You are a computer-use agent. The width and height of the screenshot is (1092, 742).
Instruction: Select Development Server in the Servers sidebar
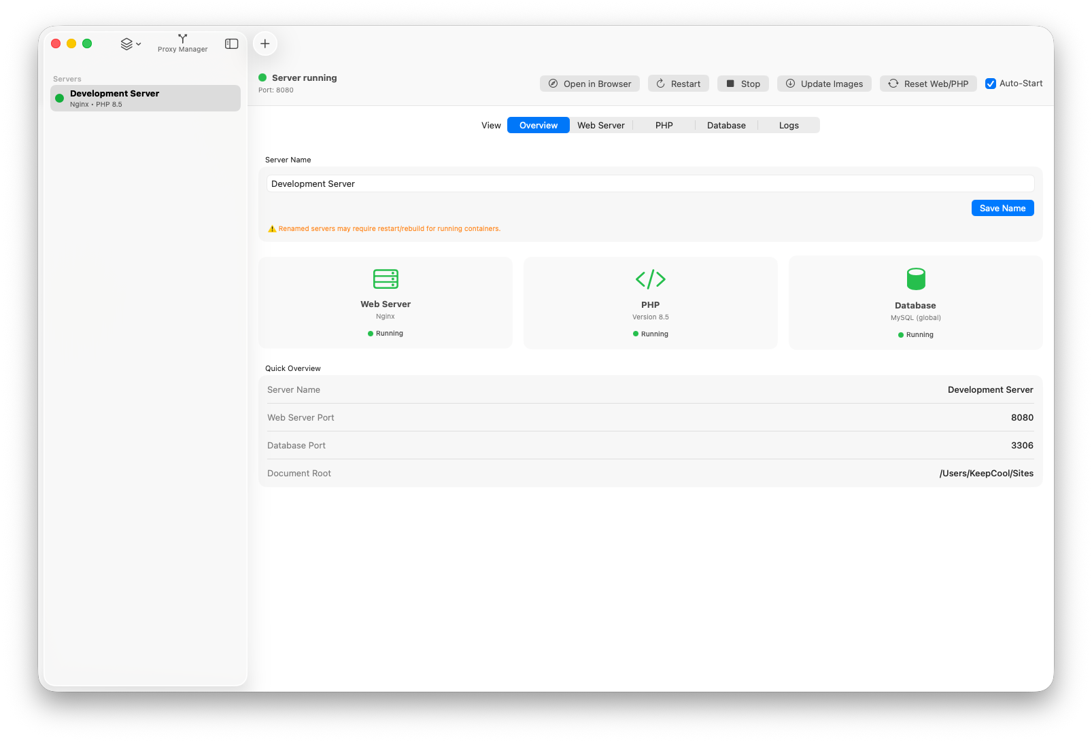tap(145, 98)
